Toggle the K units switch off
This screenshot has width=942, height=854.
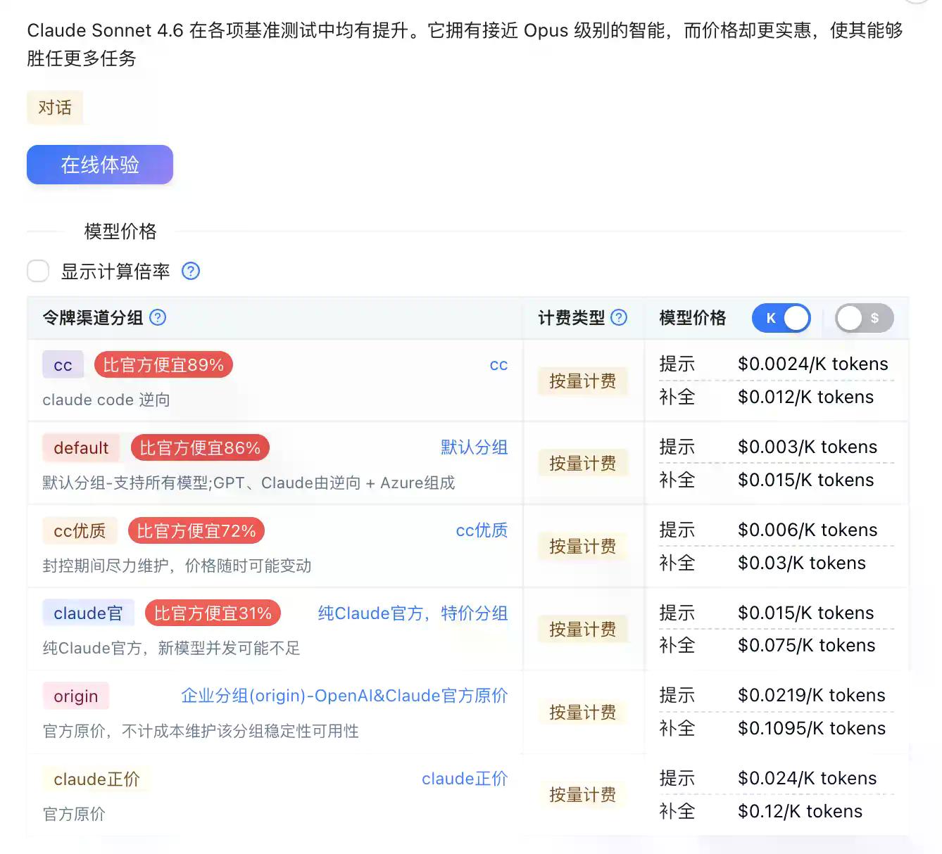pos(781,318)
